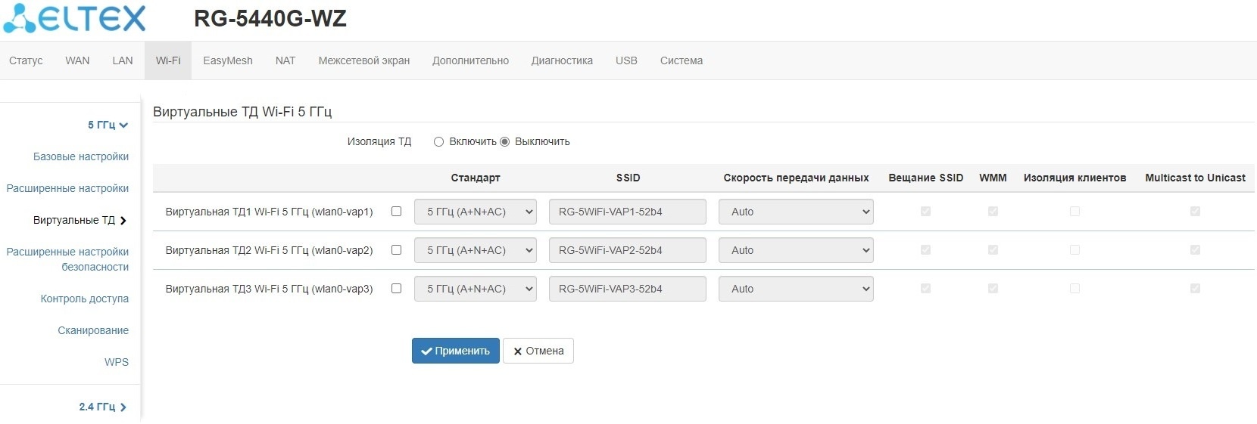Click the ELTEX logo
Viewport: 1257px width, 424px height.
(74, 19)
